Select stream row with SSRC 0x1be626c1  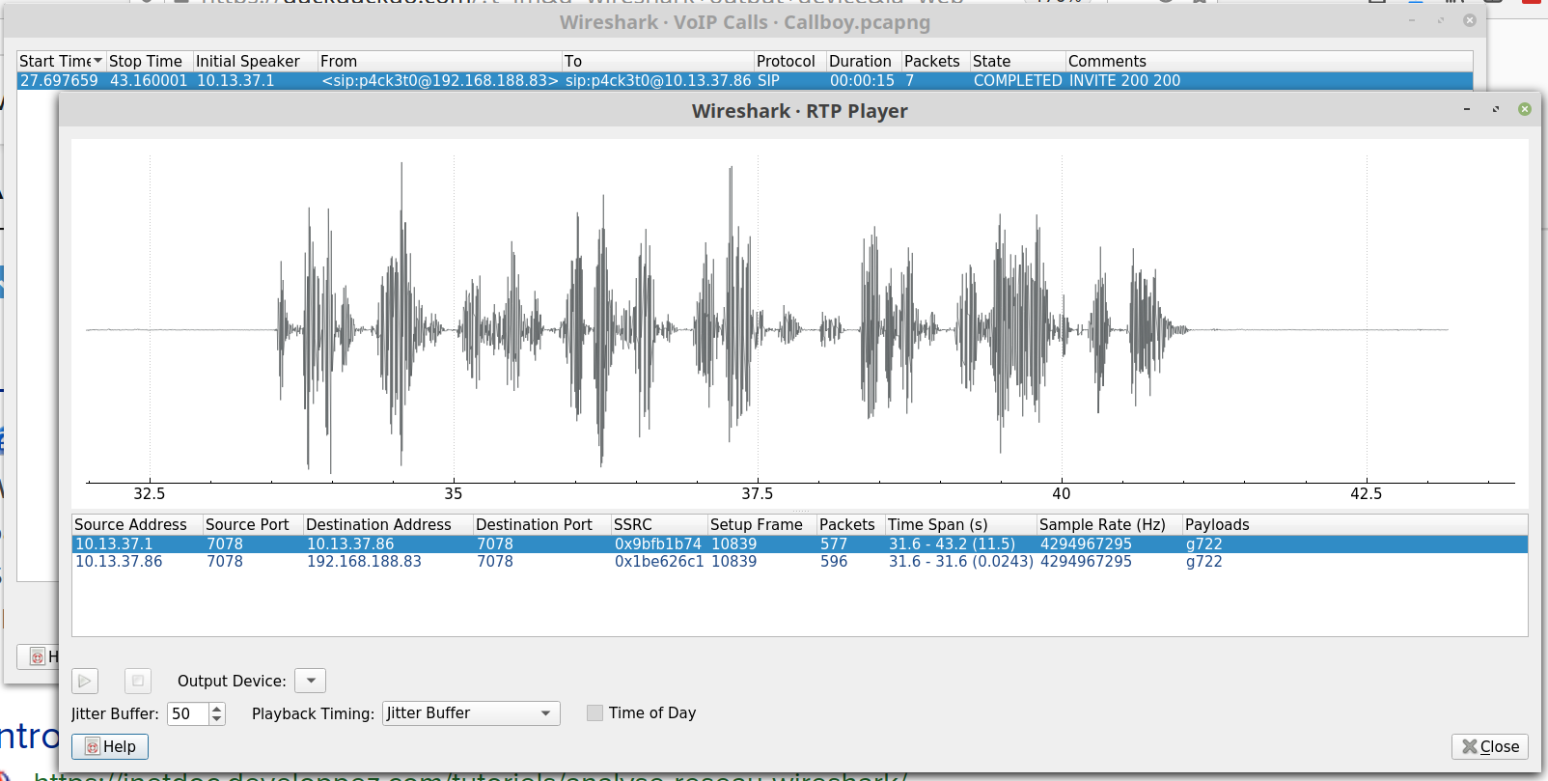pyautogui.click(x=799, y=562)
